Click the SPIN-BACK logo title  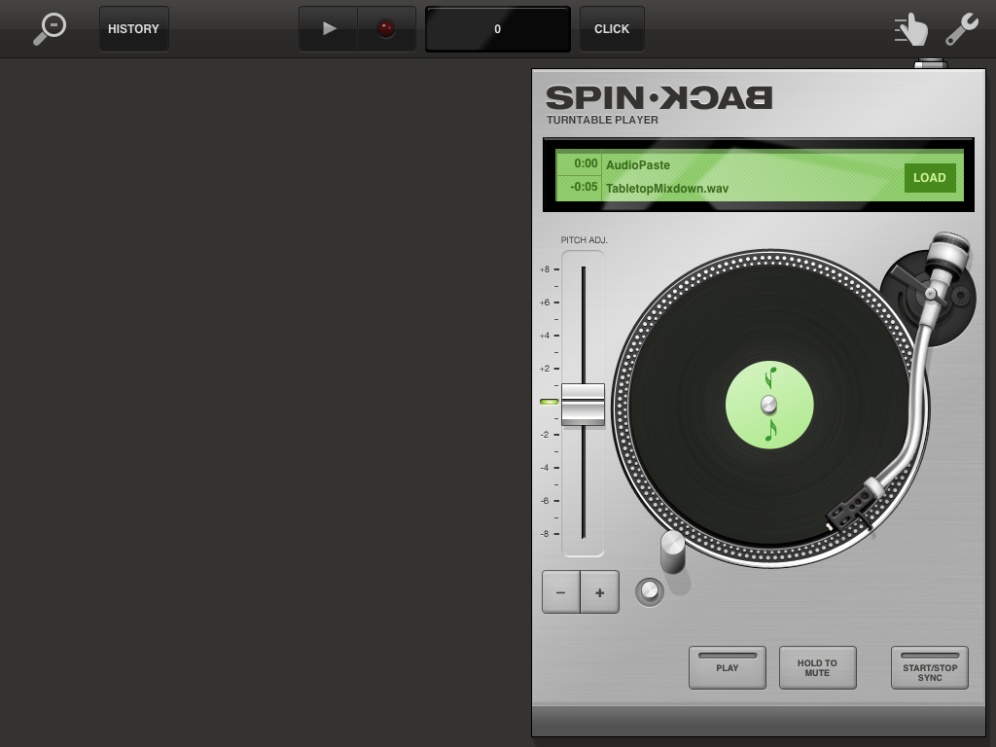tap(659, 98)
